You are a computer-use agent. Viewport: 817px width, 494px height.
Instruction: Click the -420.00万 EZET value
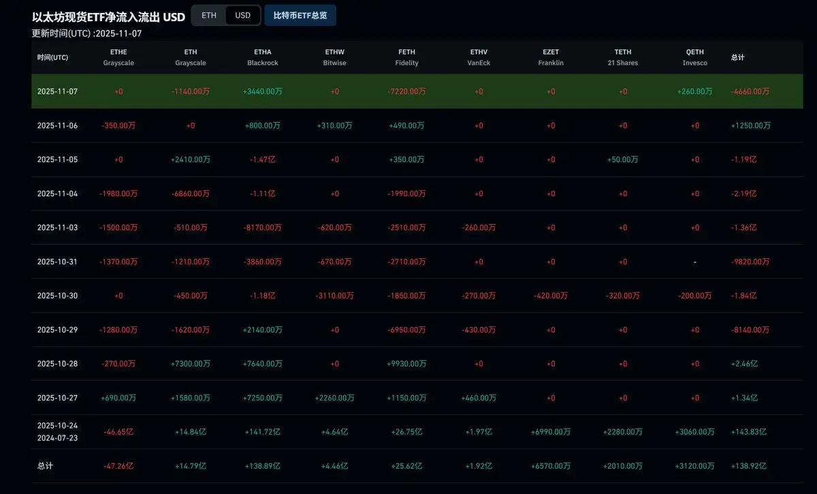[551, 296]
